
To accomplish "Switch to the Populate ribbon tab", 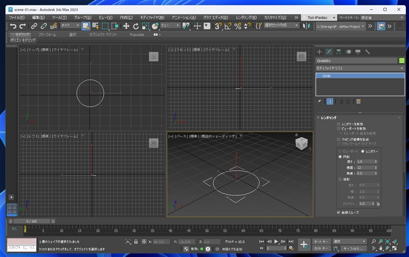I will click(137, 34).
